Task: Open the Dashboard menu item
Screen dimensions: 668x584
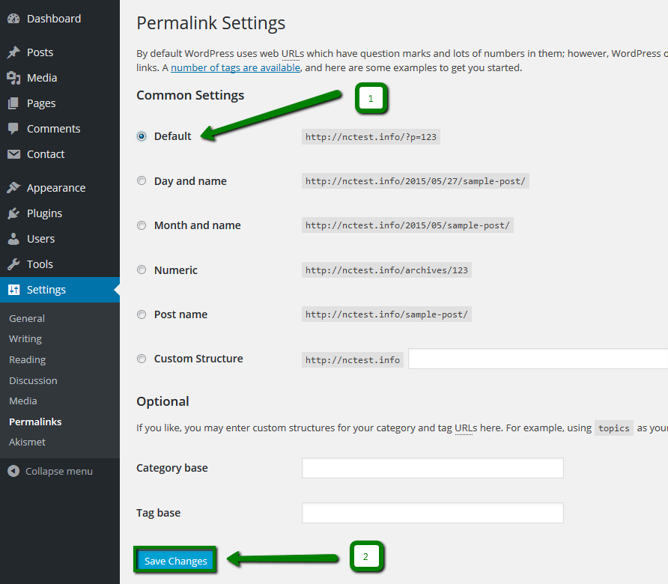Action: tap(54, 19)
